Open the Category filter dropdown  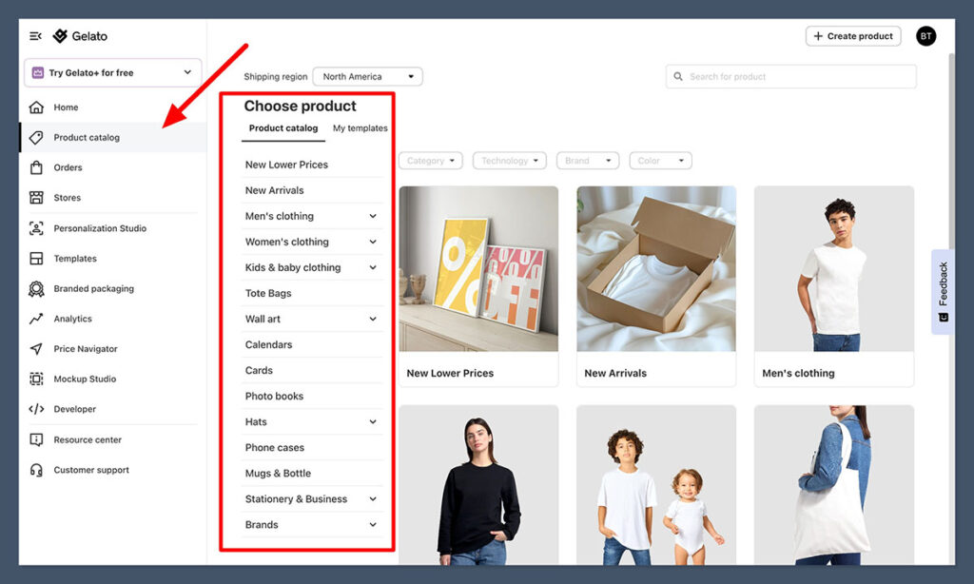[x=431, y=161]
